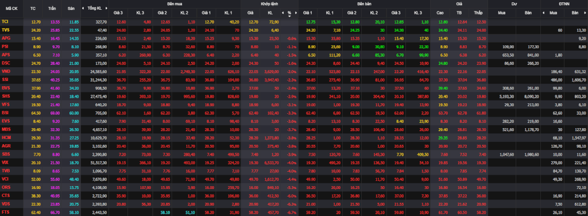Sort by the Sàn floor price header

click(x=71, y=8)
